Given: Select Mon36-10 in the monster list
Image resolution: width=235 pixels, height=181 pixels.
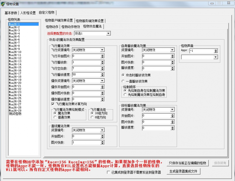Looking at the screenshot, I should click(x=15, y=52).
